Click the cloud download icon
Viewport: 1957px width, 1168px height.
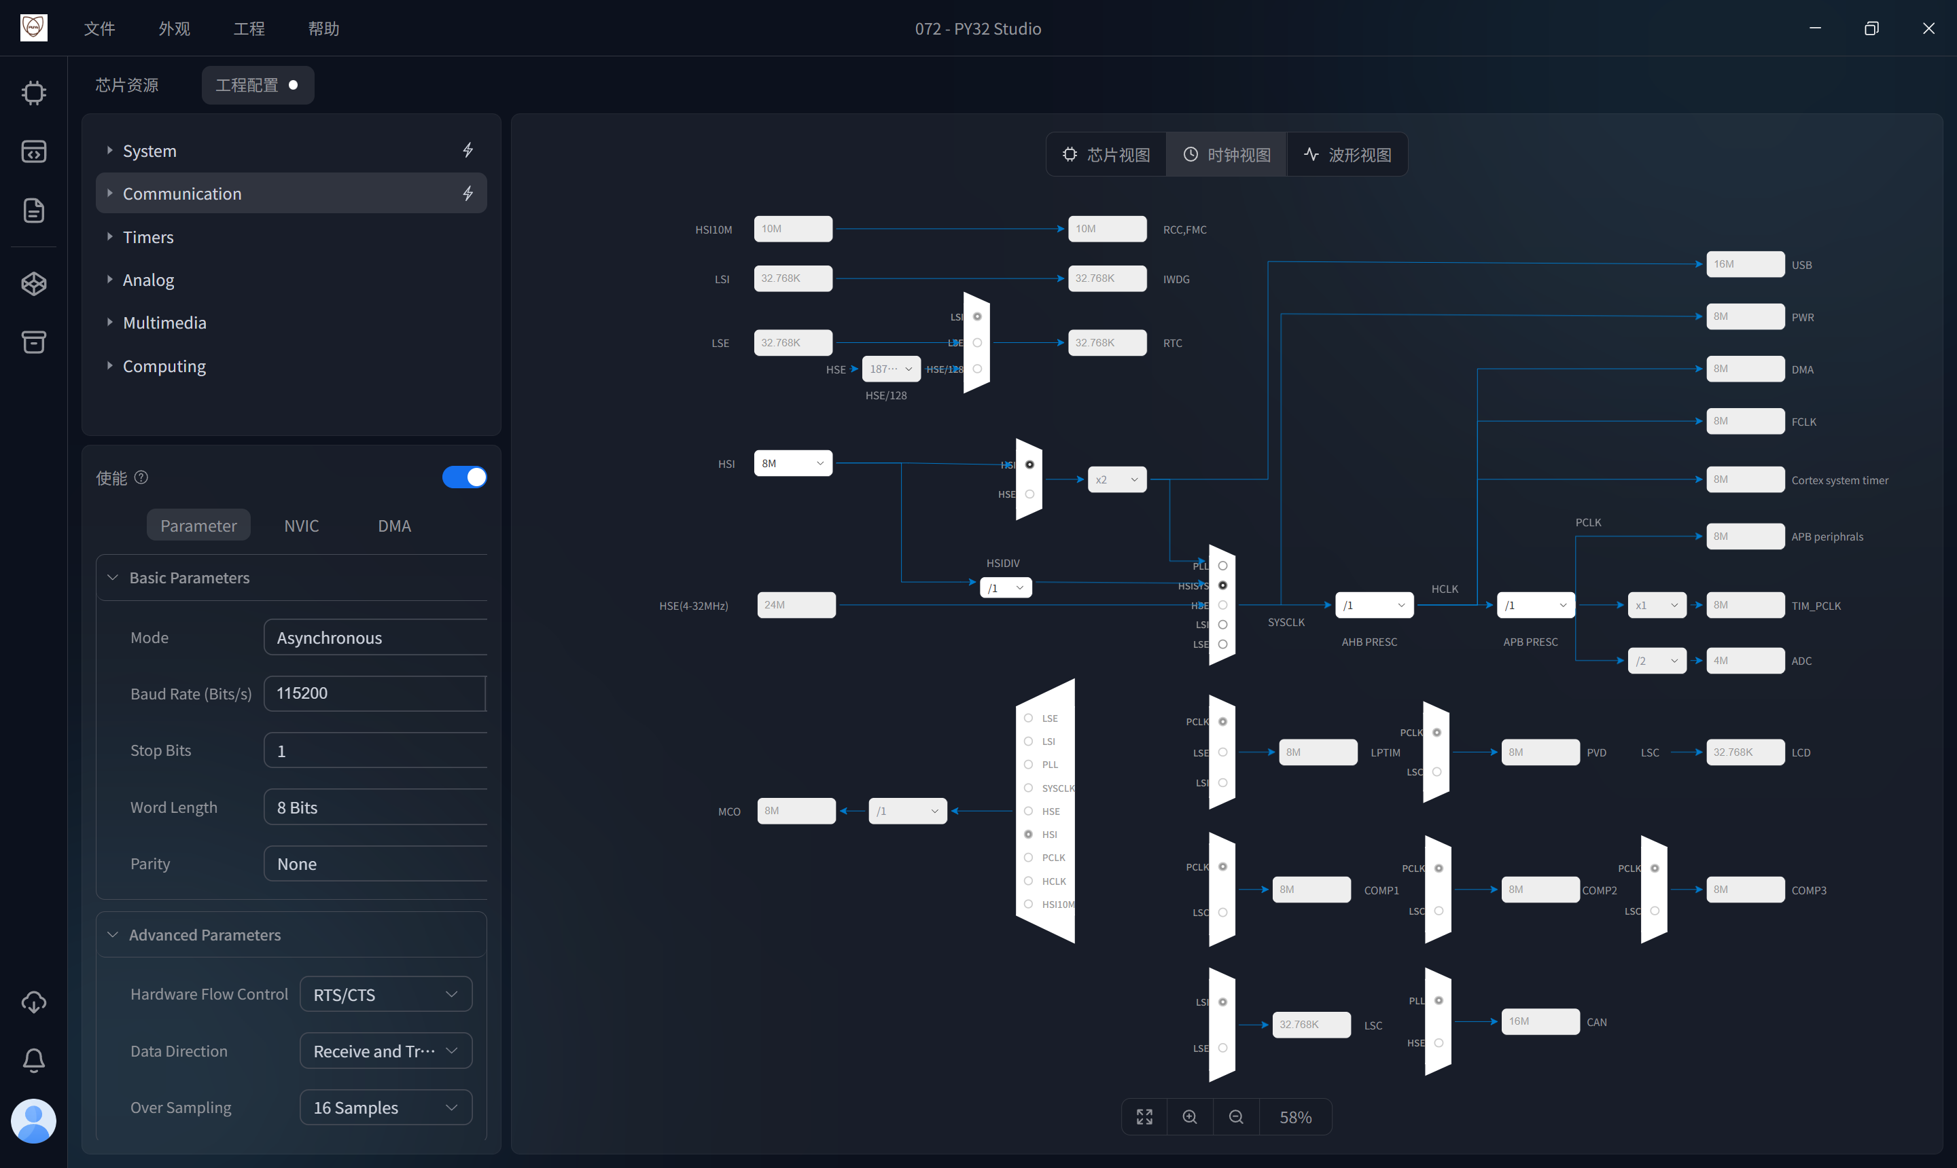pos(33,1002)
